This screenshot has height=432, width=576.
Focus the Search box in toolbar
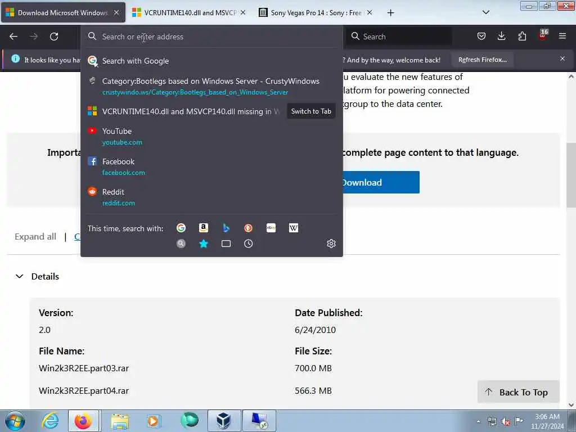(400, 37)
